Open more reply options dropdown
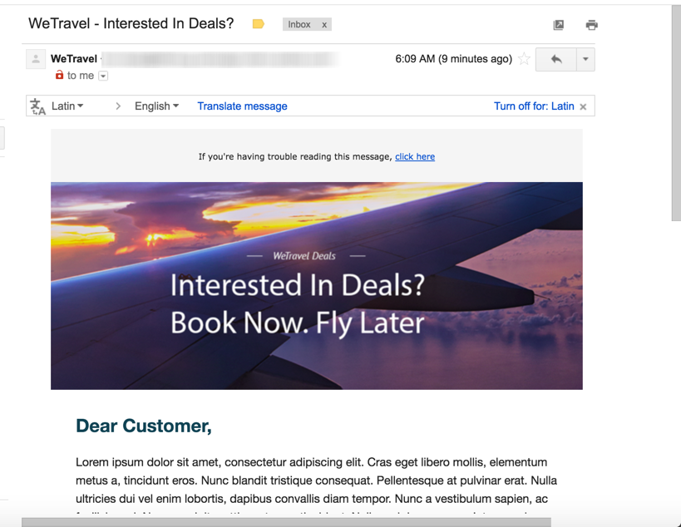Viewport: 681px width, 527px height. click(585, 59)
